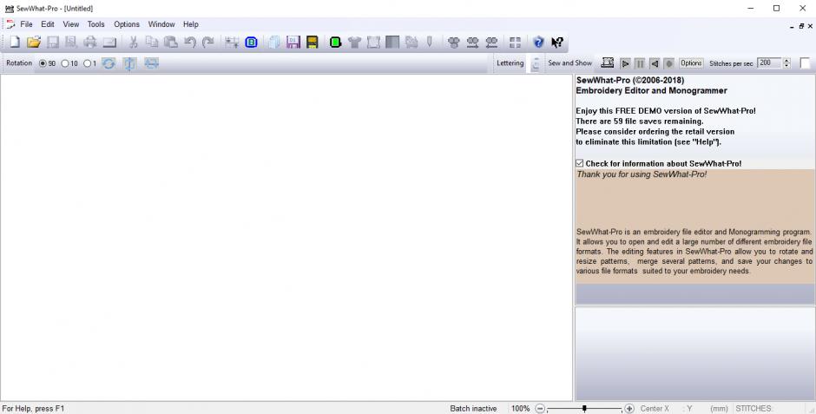Play the stitch simulation forward
Screen dimensions: 816x414
coord(625,63)
